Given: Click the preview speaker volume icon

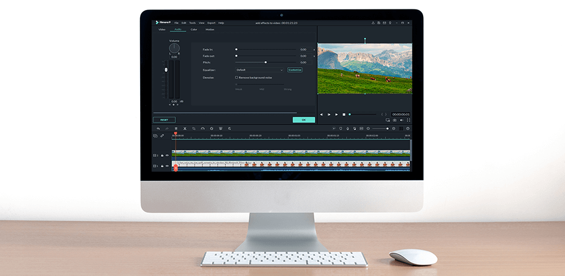Looking at the screenshot, I should (401, 120).
